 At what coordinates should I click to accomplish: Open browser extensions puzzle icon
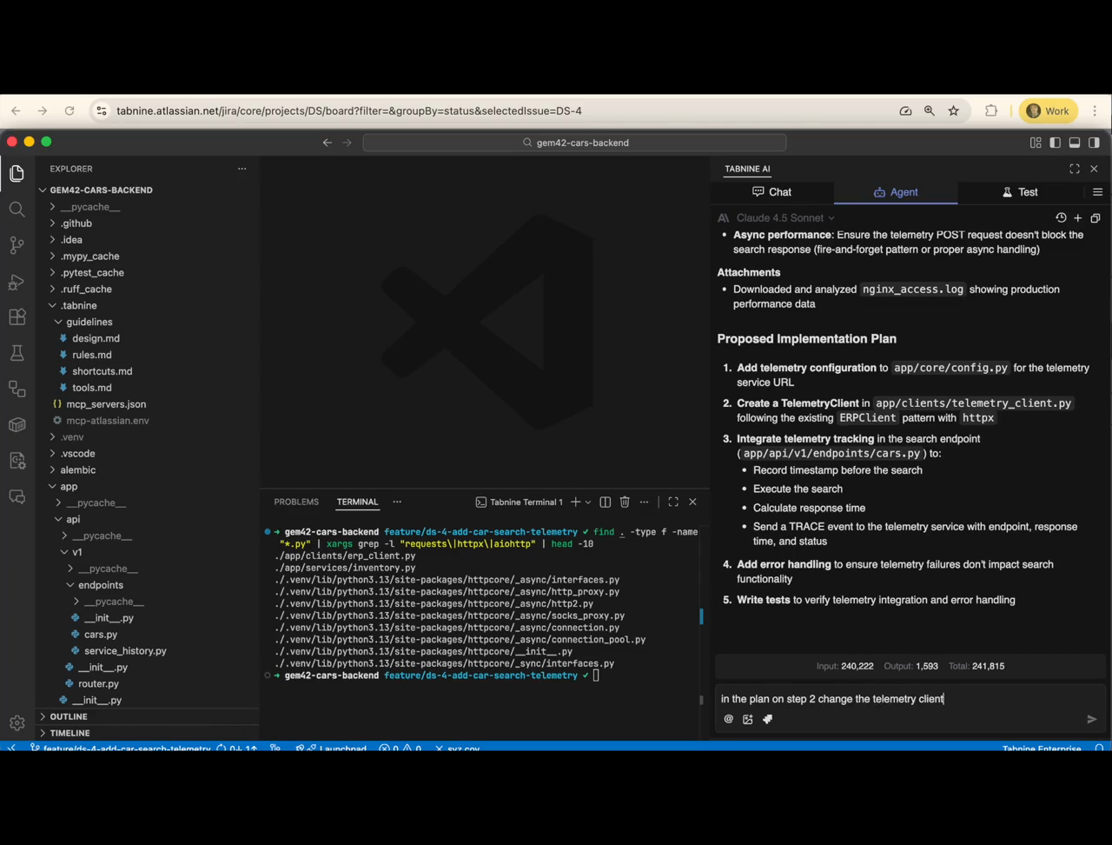[x=991, y=111]
